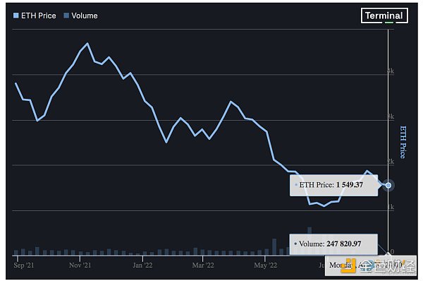Click the 4k gridline label
This screenshot has width=423, height=281.
point(391,71)
